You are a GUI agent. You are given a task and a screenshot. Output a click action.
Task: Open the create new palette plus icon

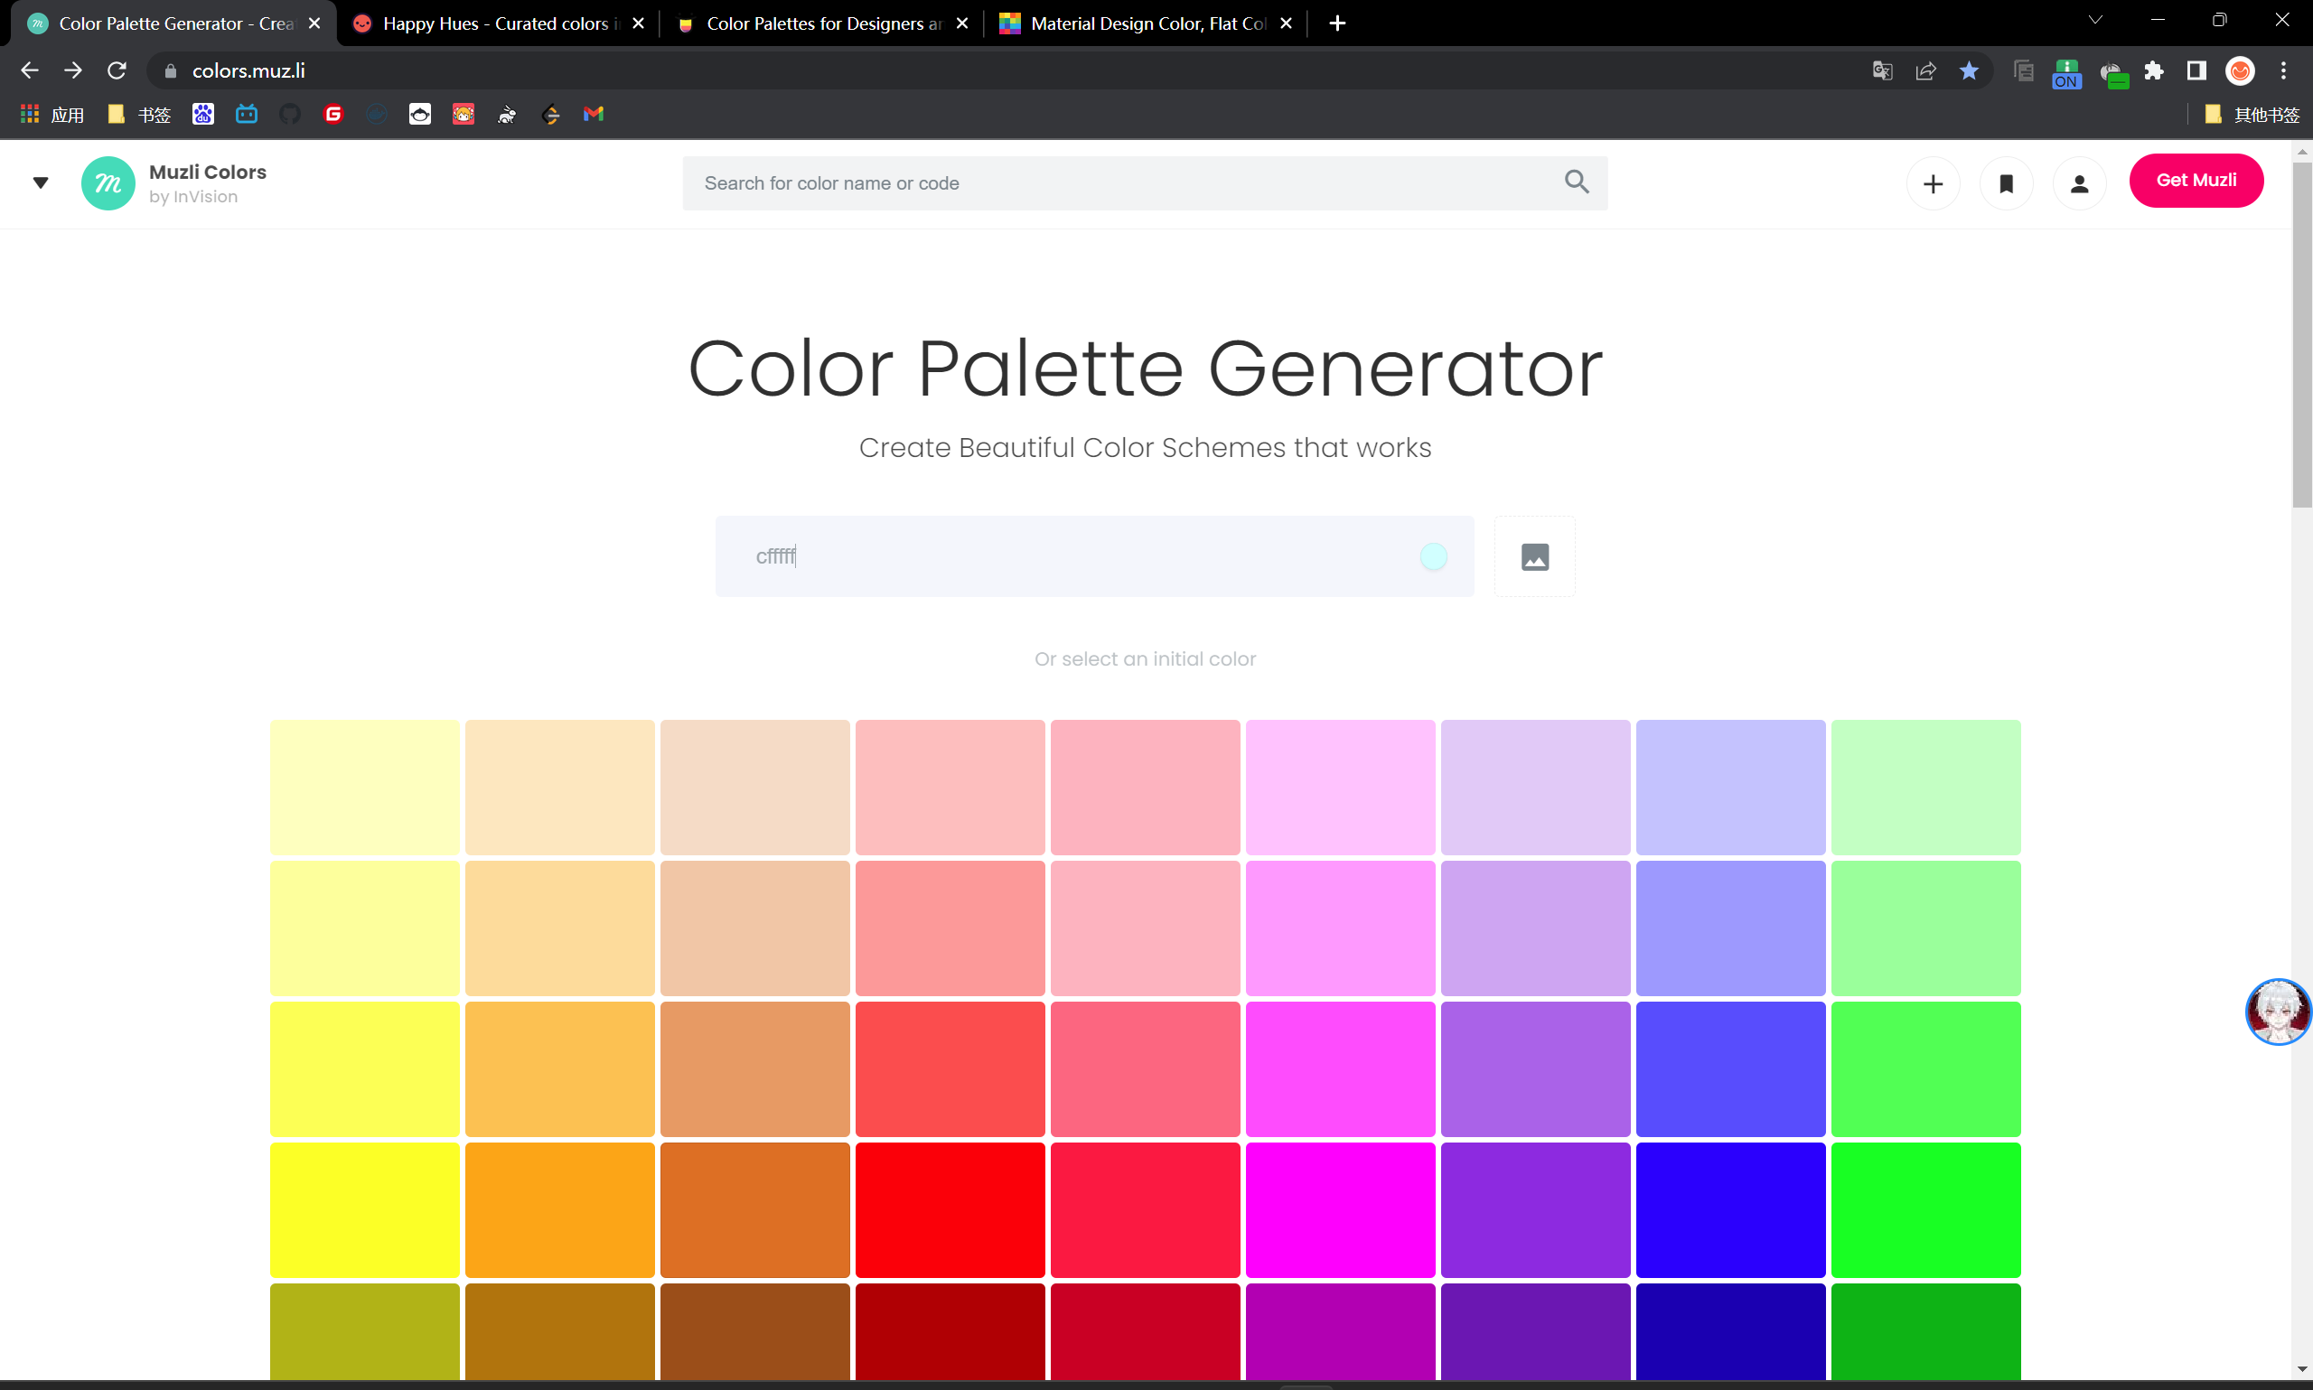pos(1932,183)
